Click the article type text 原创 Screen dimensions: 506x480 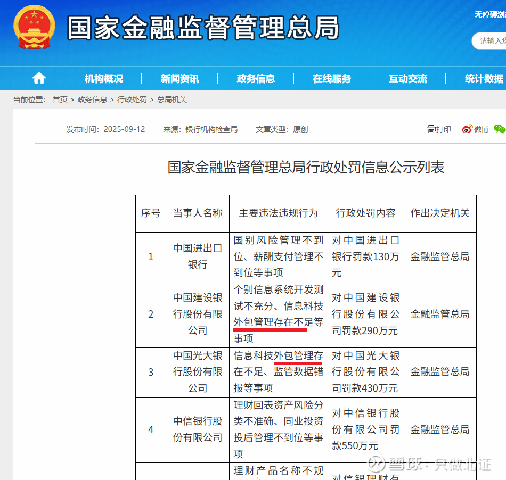click(x=300, y=129)
